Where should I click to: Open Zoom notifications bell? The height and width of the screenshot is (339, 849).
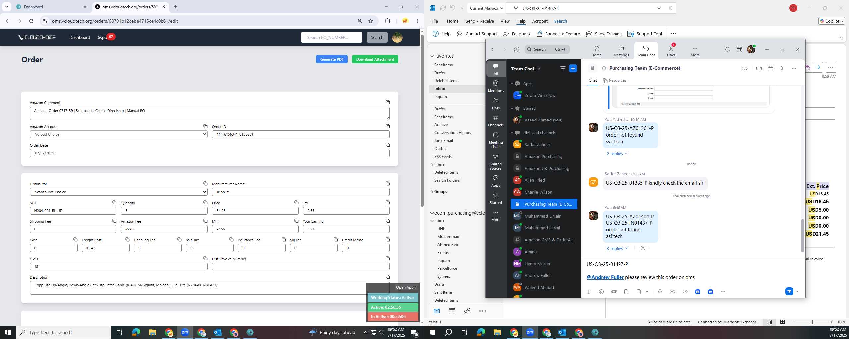coord(727,49)
